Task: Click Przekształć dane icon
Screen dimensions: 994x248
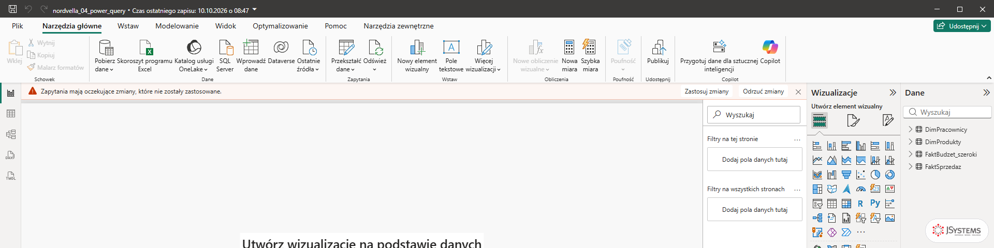Action: tap(346, 48)
